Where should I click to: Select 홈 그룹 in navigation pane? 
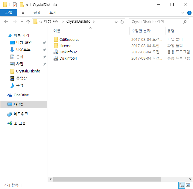tap(20, 123)
